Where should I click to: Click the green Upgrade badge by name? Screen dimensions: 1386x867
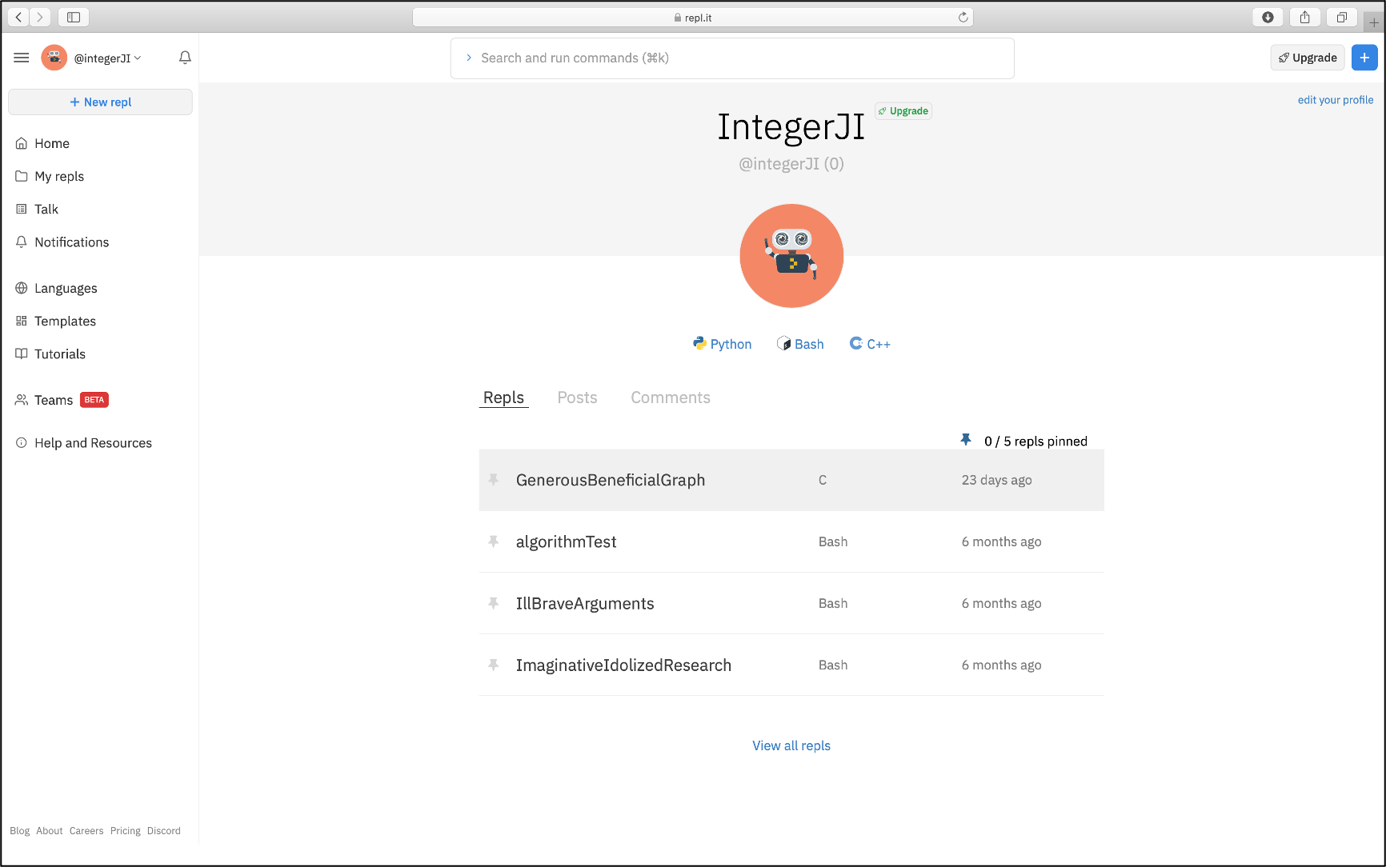click(903, 111)
